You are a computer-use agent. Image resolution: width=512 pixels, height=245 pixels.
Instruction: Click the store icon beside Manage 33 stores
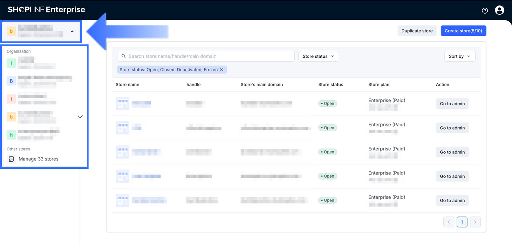click(11, 159)
